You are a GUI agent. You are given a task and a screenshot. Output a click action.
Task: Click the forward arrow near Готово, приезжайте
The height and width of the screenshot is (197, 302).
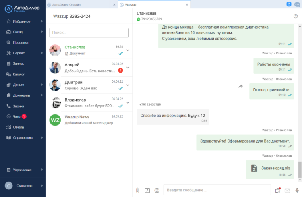coord(241,86)
